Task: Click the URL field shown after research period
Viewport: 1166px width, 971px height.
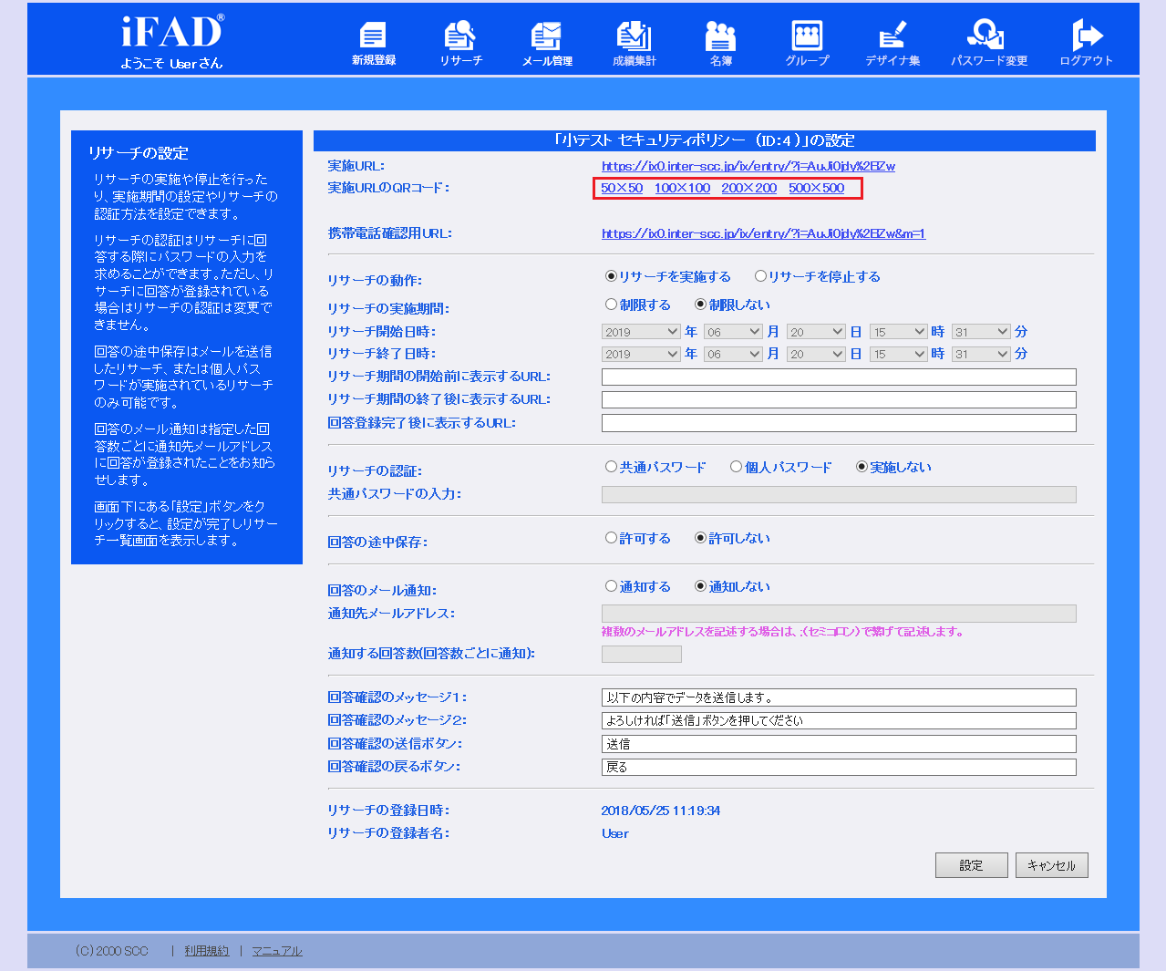Action: pos(839,399)
